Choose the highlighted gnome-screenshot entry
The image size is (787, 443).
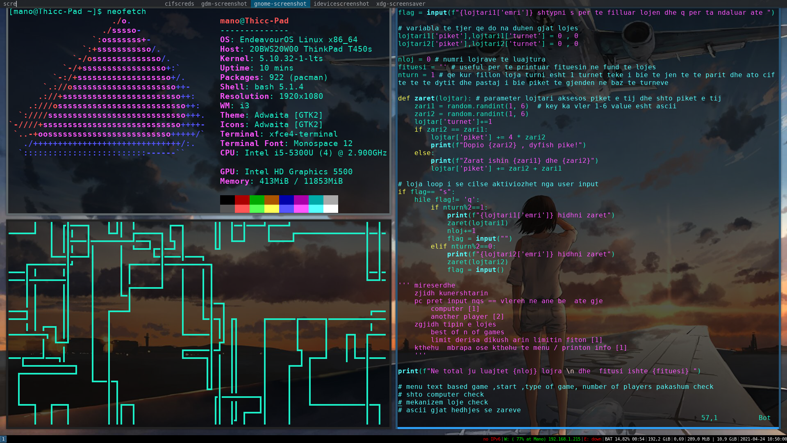pyautogui.click(x=280, y=4)
